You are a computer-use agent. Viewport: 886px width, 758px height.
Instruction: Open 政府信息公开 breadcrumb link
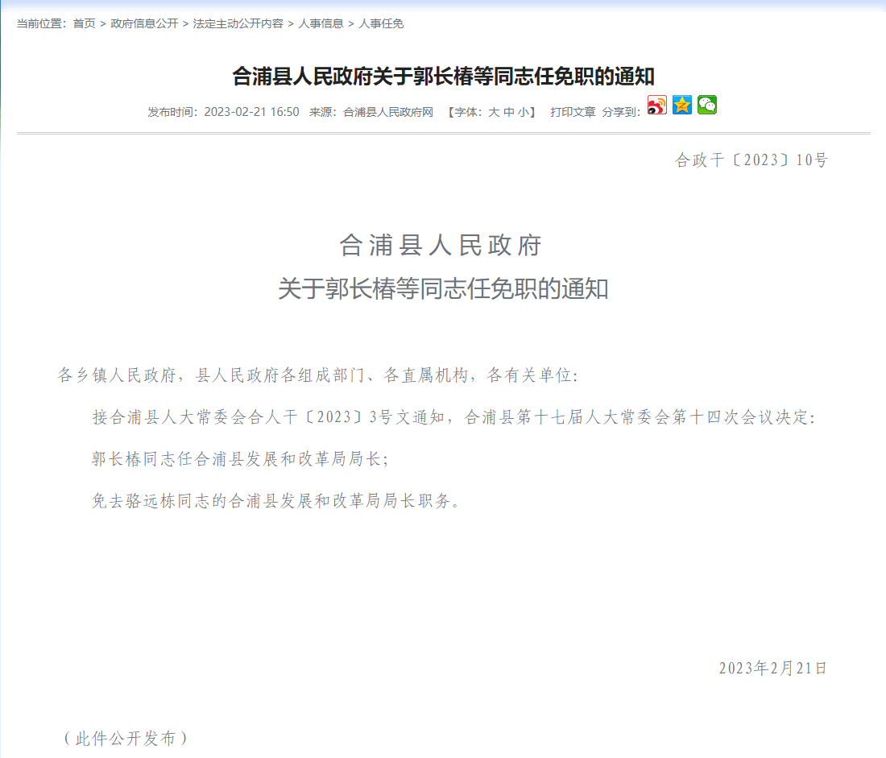(144, 24)
